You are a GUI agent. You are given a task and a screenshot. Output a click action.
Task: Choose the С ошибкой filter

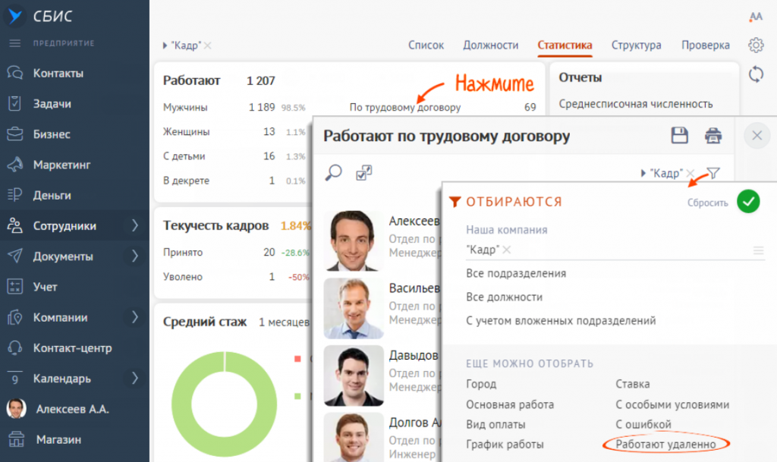tap(643, 424)
